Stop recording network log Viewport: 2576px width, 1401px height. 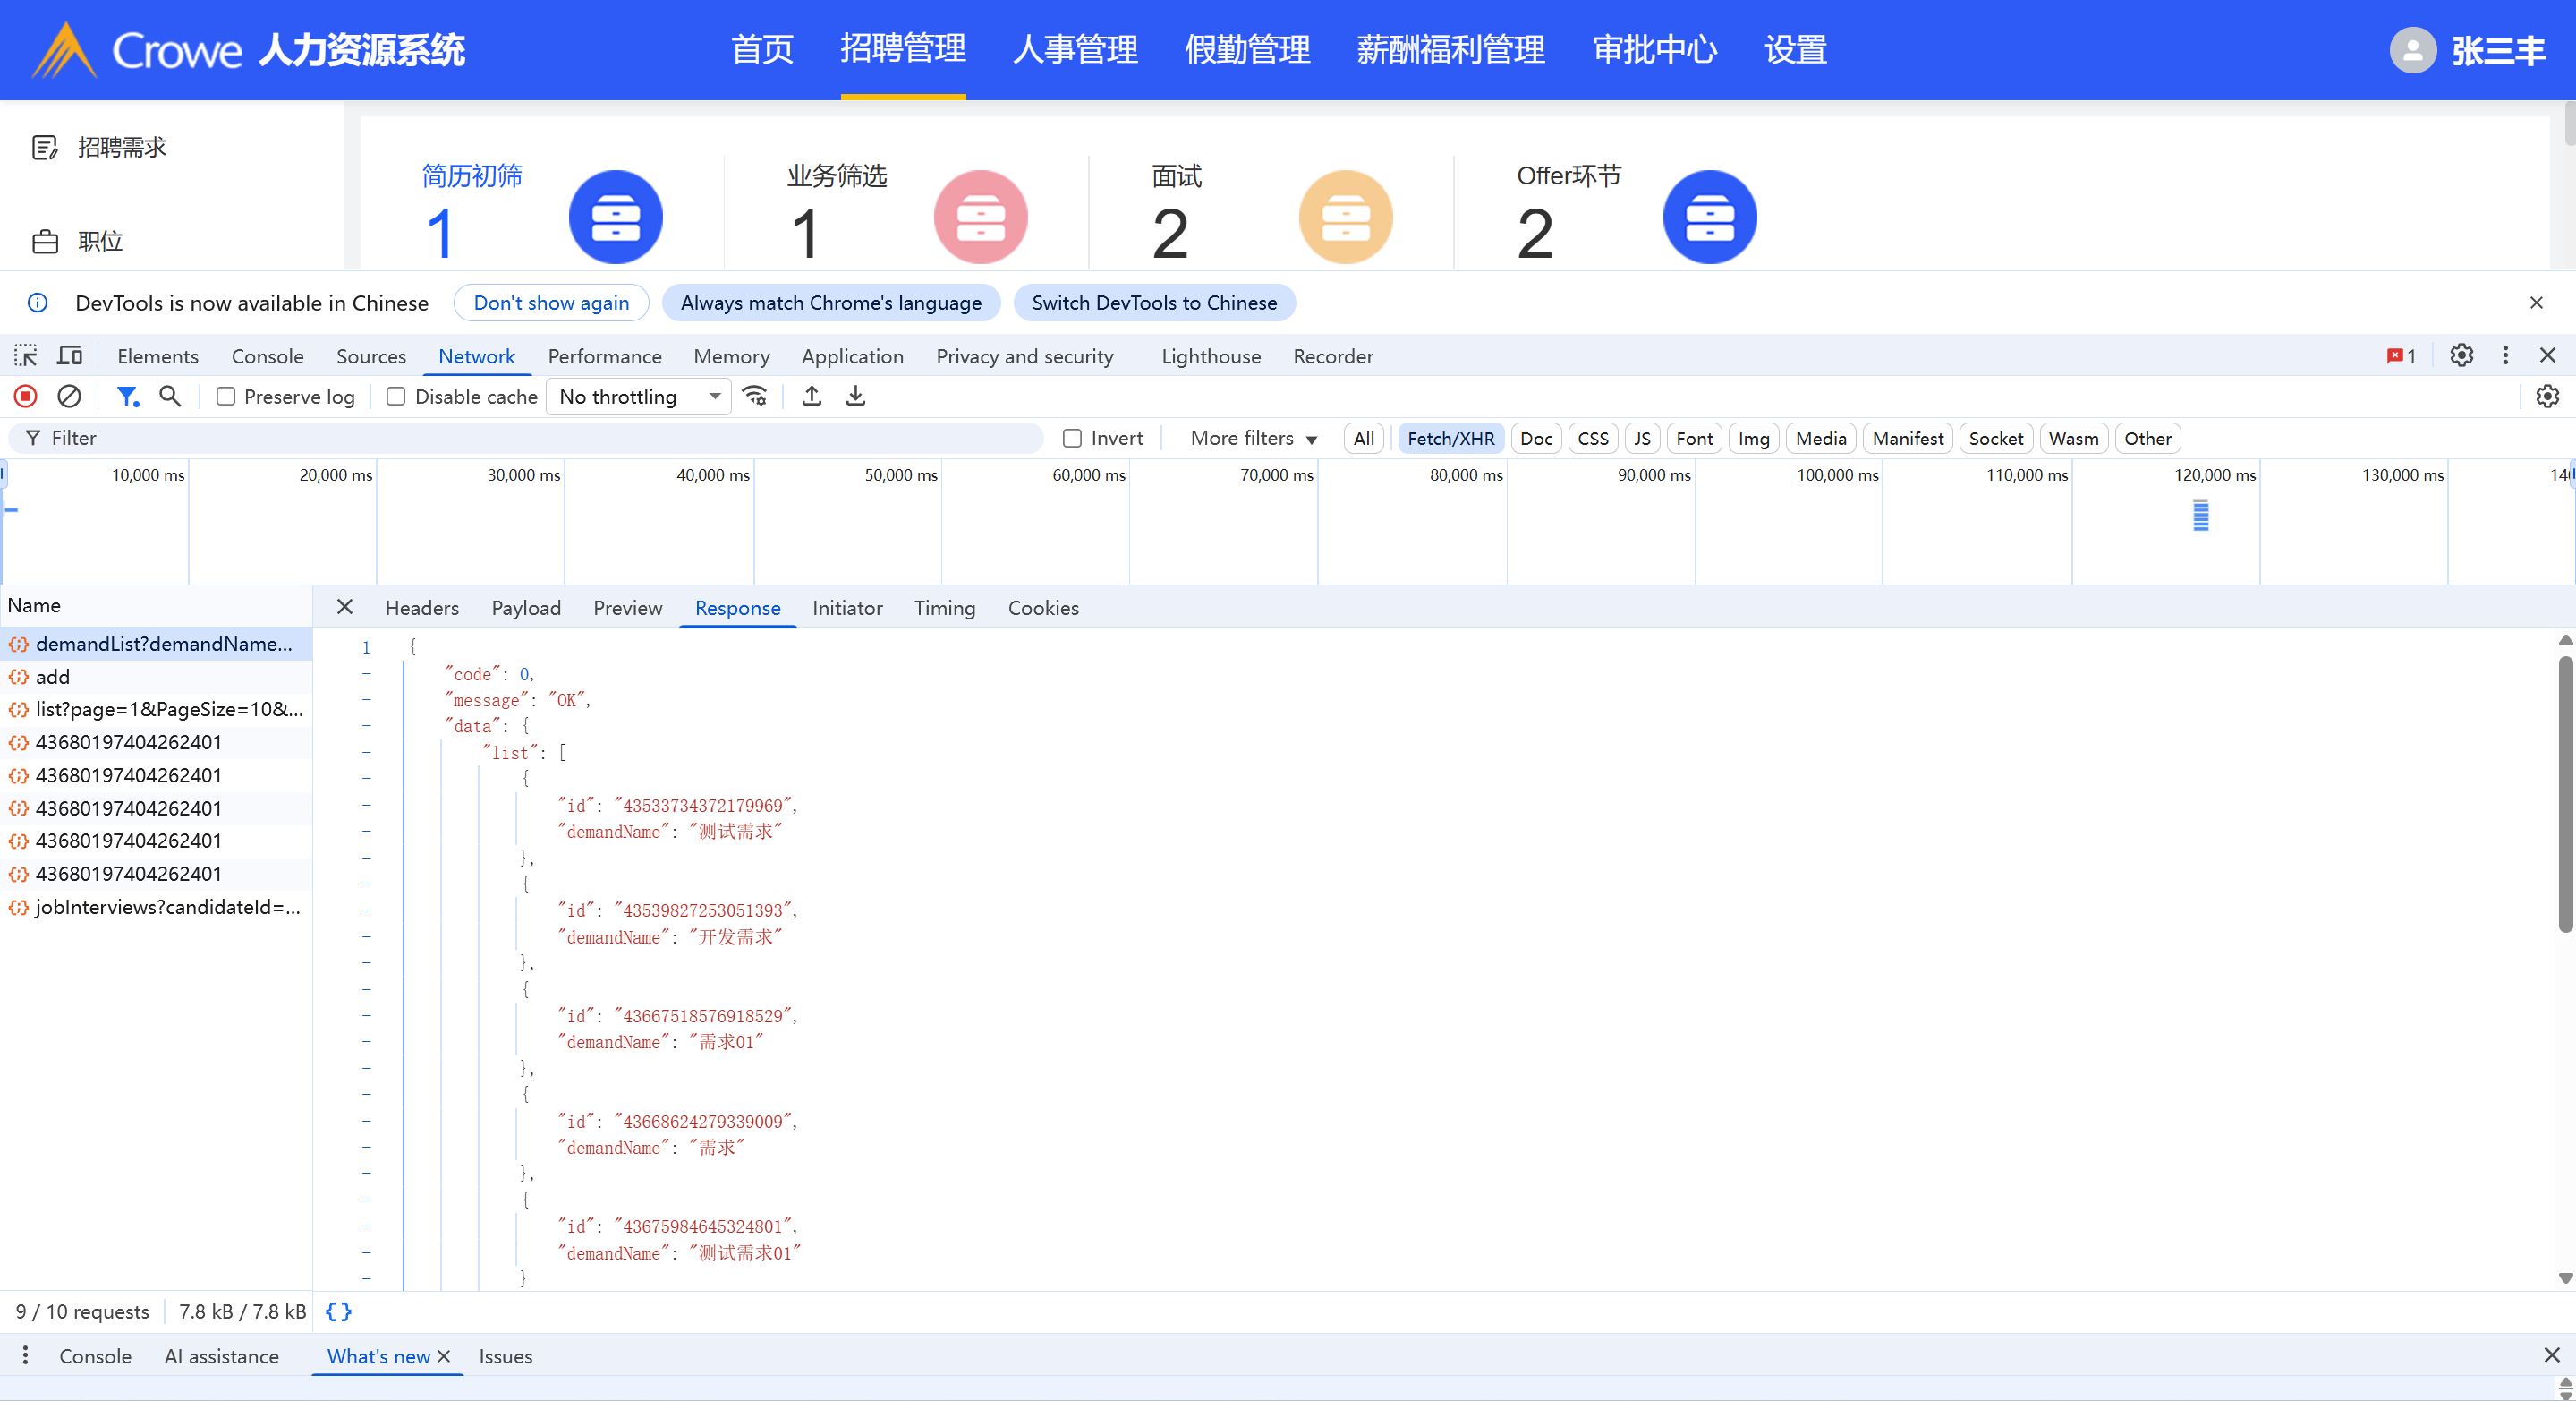coord(26,397)
